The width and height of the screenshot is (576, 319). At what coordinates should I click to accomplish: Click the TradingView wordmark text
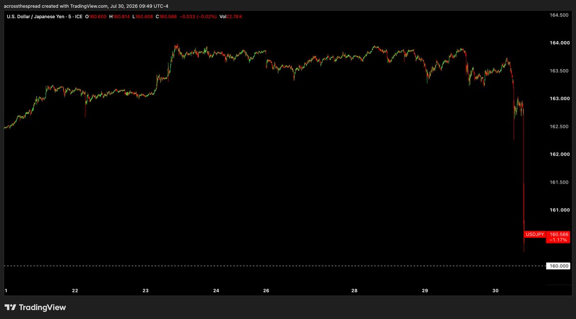[43, 307]
